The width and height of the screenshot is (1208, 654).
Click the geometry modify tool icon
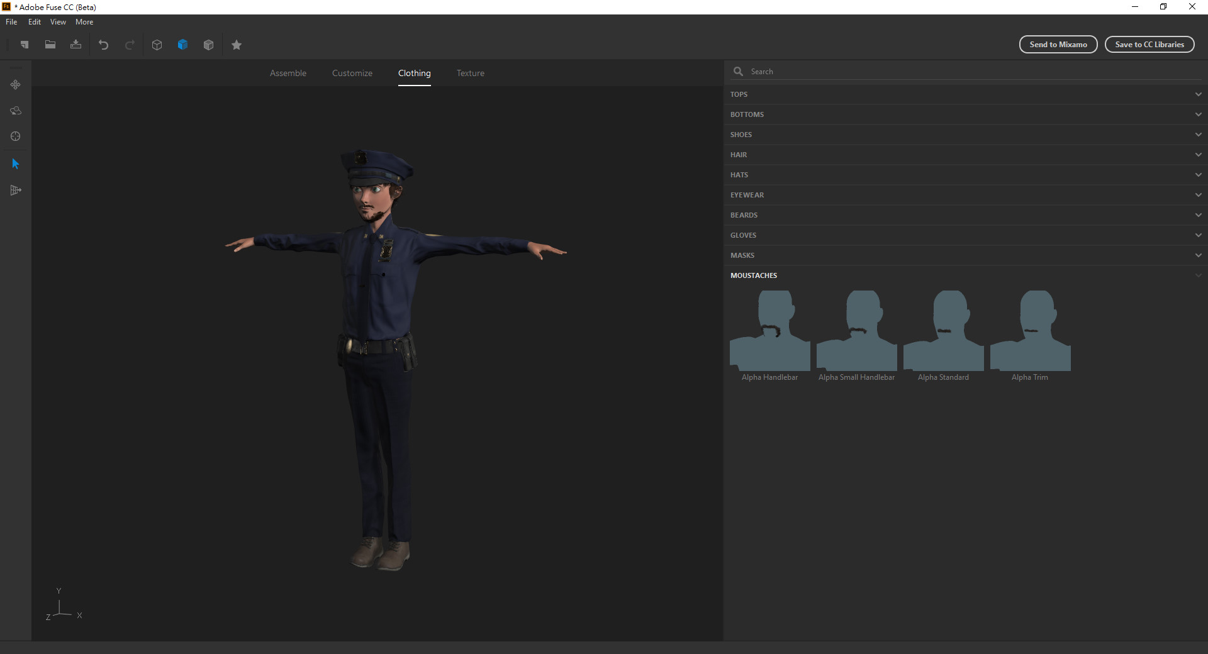[x=16, y=191]
